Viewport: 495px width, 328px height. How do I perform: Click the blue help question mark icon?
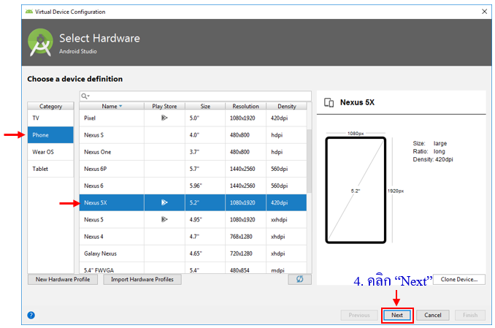pyautogui.click(x=31, y=316)
